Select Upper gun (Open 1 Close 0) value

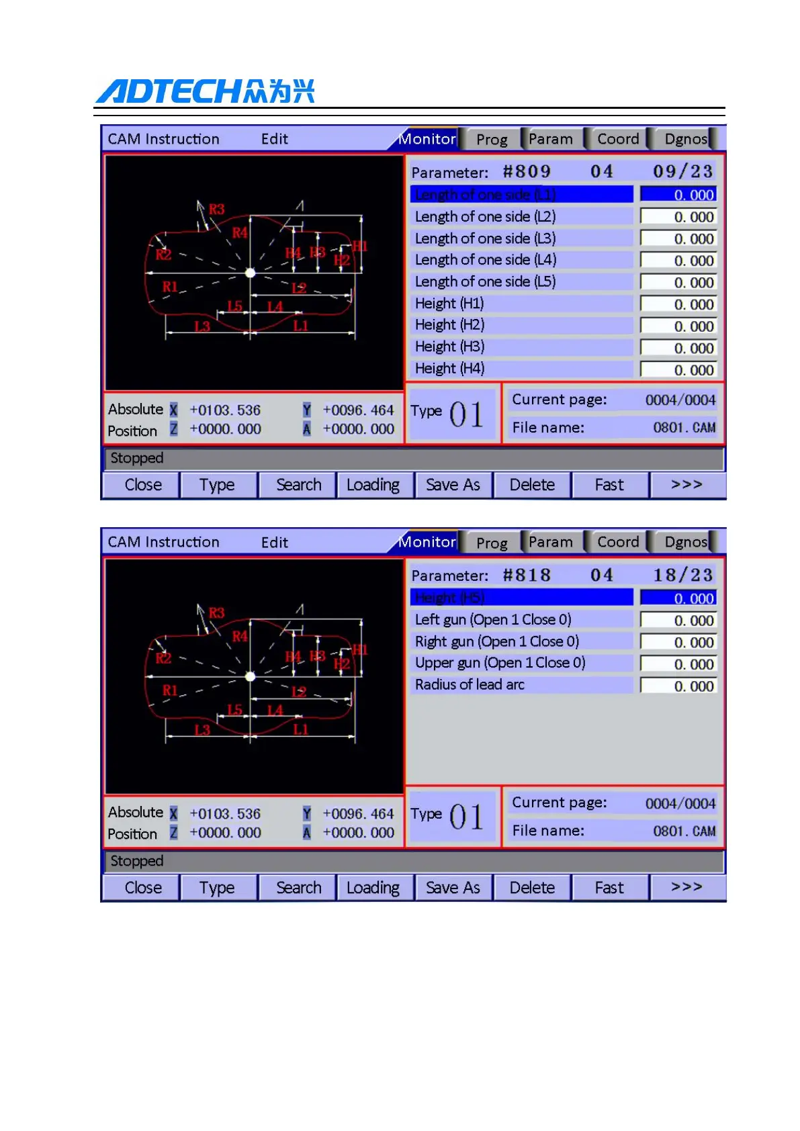point(678,664)
